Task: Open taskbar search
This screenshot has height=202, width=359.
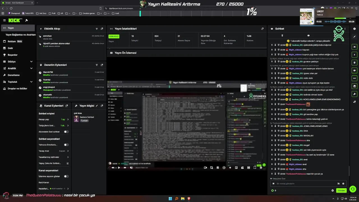Action: [x=176, y=199]
